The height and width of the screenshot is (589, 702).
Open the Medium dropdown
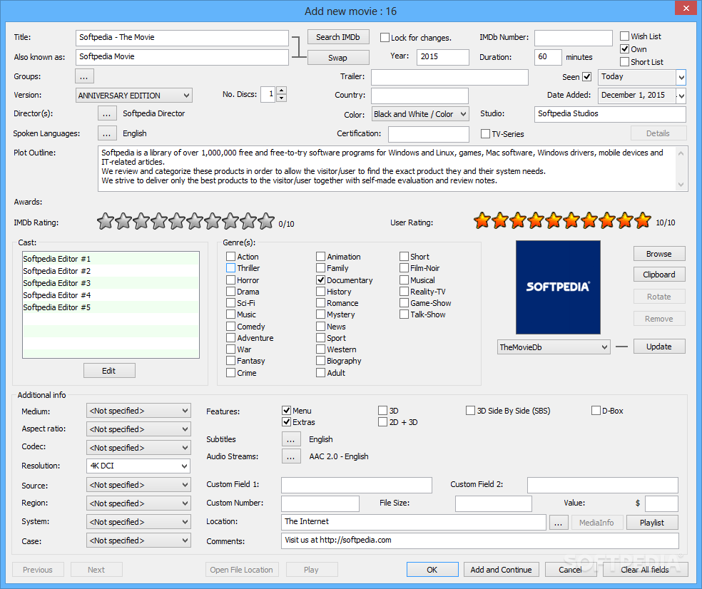tap(138, 411)
